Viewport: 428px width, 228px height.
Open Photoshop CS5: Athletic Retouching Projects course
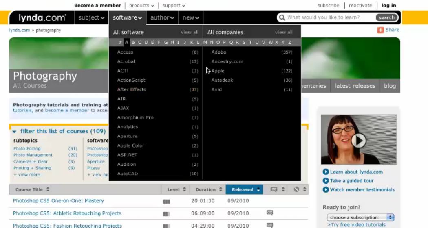[67, 213]
